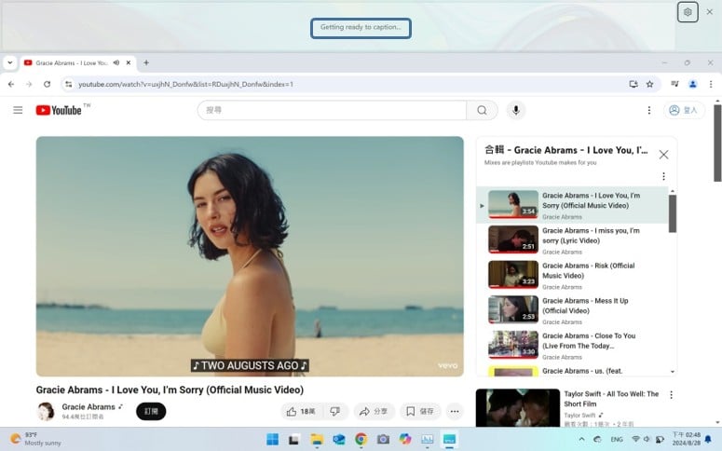This screenshot has width=722, height=451.
Task: Bookmark this page with the star icon
Action: [649, 84]
